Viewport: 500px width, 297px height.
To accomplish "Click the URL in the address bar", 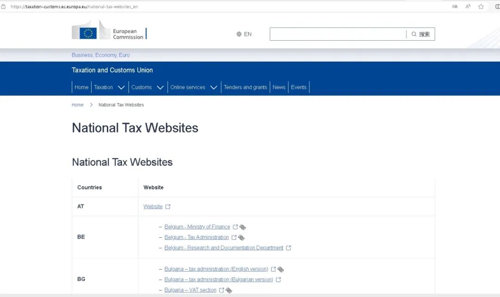I will [74, 6].
